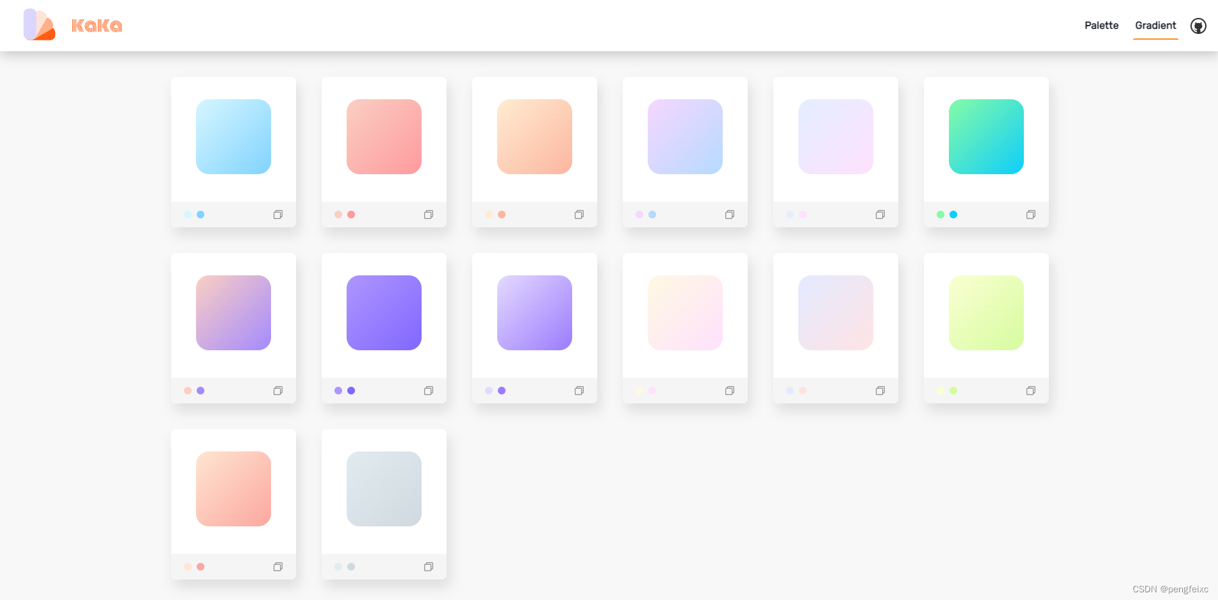This screenshot has width=1218, height=600.
Task: Open the lilac-to-light-blue gradient preview
Action: coord(685,136)
